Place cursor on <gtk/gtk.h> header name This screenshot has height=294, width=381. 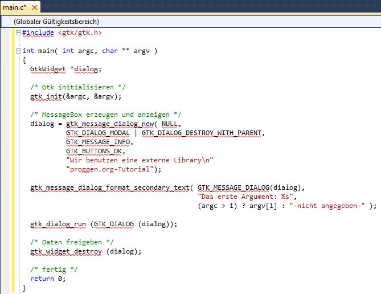[79, 32]
